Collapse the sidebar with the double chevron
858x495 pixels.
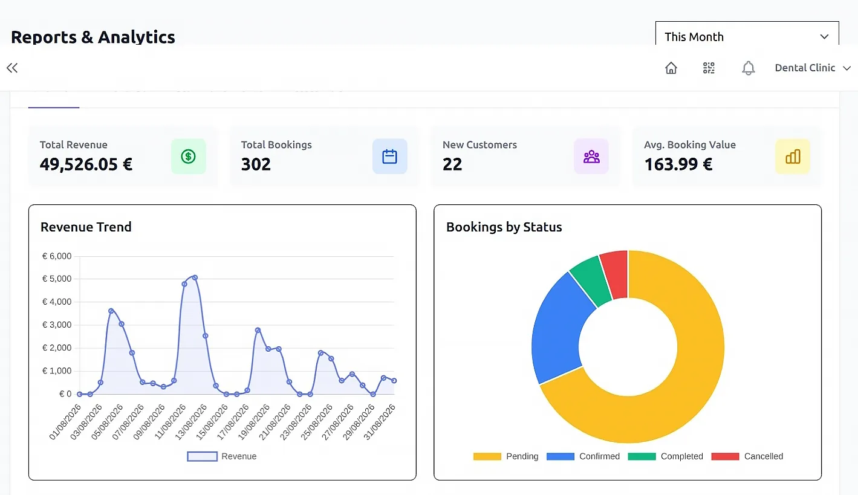(x=12, y=68)
